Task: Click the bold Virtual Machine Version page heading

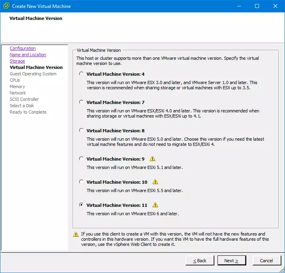Action: coord(36,18)
